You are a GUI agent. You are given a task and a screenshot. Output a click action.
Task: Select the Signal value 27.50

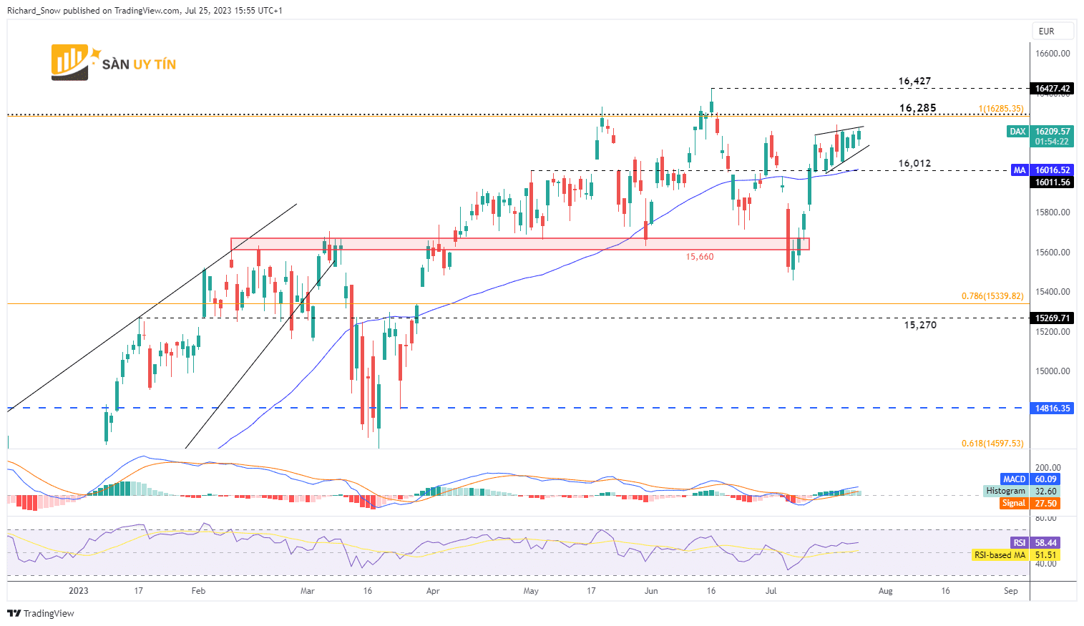[1045, 504]
